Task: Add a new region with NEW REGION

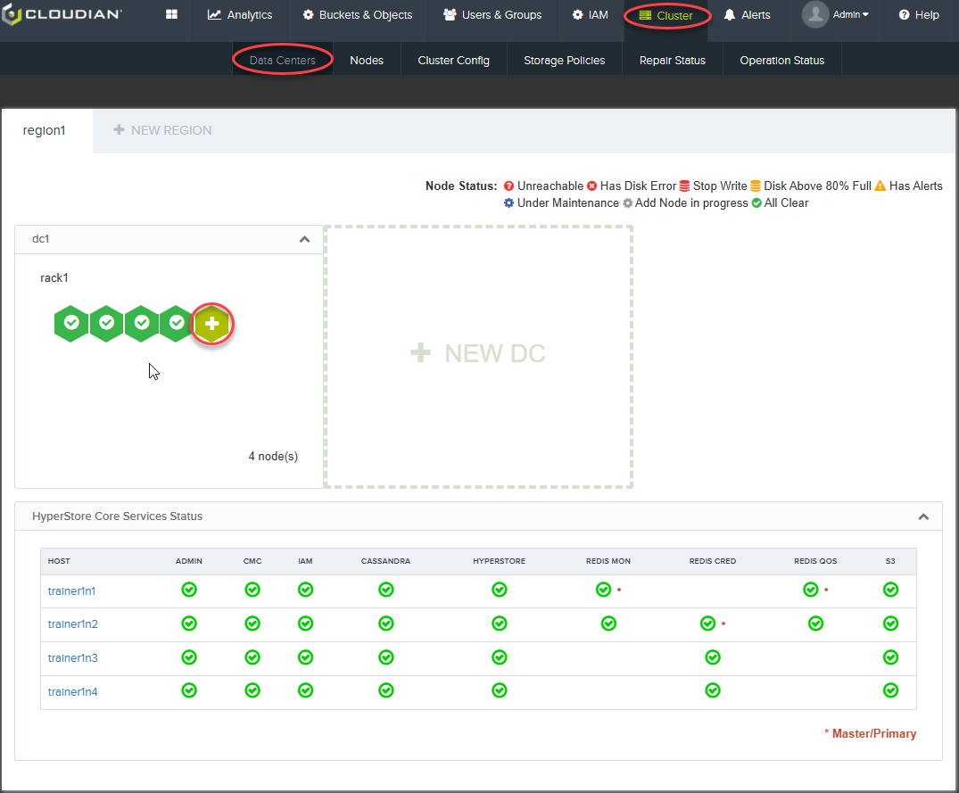Action: pos(162,130)
